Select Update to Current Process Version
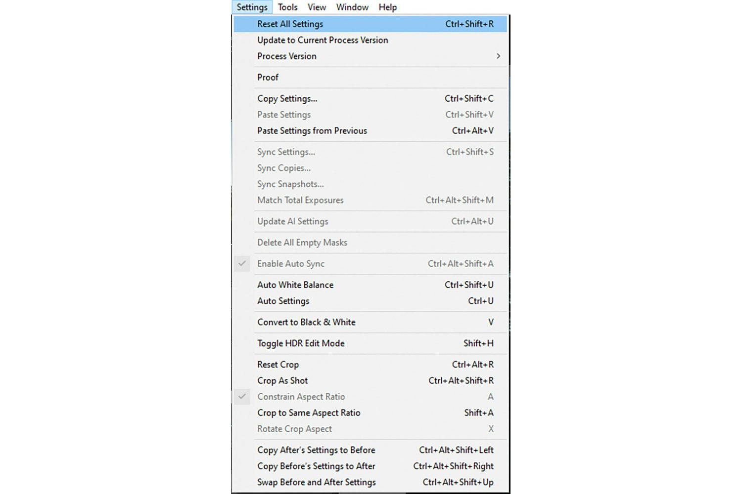The width and height of the screenshot is (742, 494). pos(323,40)
